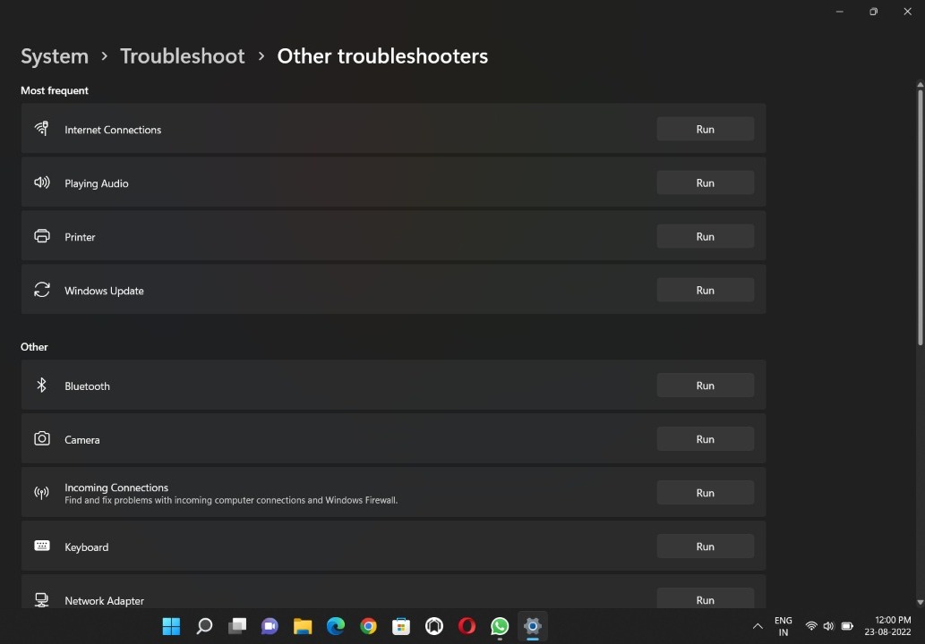Viewport: 925px width, 644px height.
Task: Run the Playing Audio troubleshooter
Action: tap(705, 182)
